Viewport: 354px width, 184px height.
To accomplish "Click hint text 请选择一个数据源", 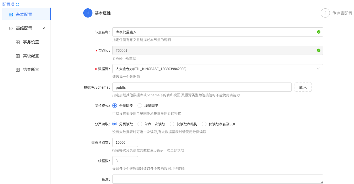I will (126, 76).
